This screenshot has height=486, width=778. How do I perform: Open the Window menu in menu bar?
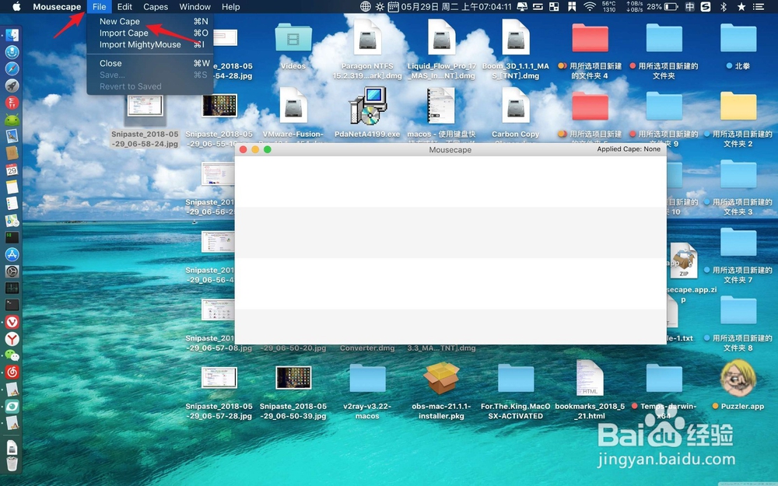pos(194,6)
